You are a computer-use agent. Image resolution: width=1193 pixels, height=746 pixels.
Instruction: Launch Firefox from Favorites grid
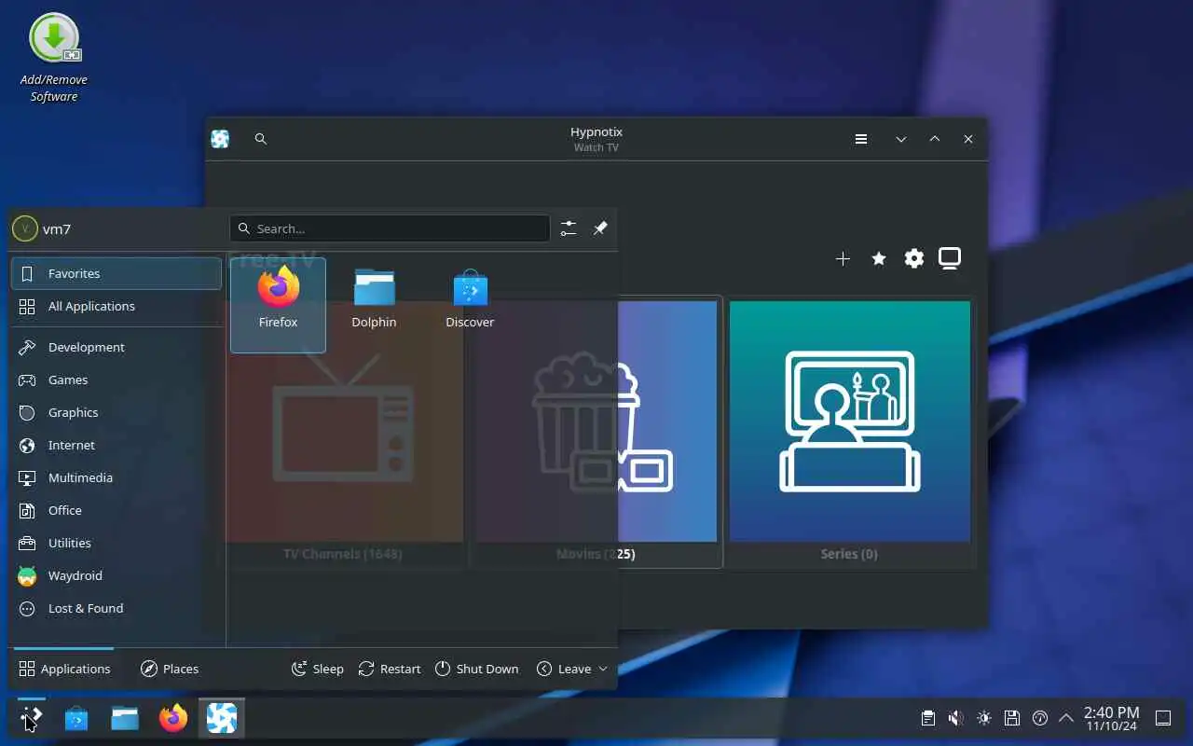tap(278, 305)
